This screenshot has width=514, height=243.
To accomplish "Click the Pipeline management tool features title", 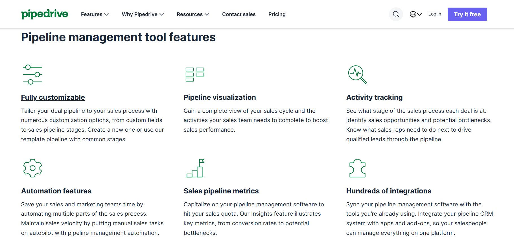I will tap(118, 37).
